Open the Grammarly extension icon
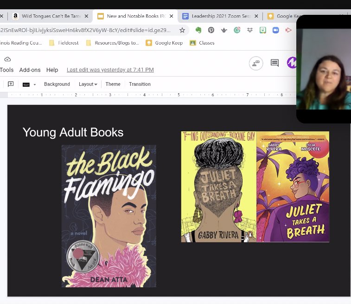This screenshot has height=304, width=351. point(237,30)
